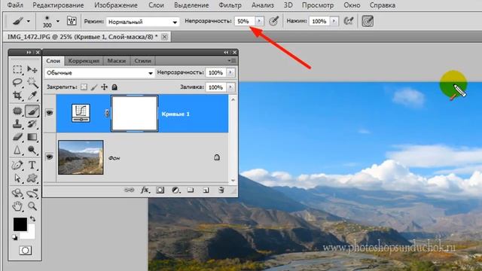
Task: Select the Magic Wand tool
Action: [x=32, y=82]
